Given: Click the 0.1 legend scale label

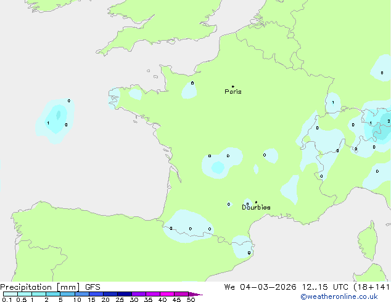Looking at the screenshot, I should (7, 300).
